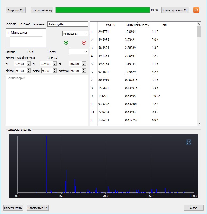This screenshot has height=214, width=207.
Task: Click the orange refresh icon
Action: 196,10
